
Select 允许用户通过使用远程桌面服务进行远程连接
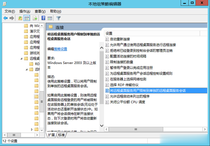pos(143,45)
